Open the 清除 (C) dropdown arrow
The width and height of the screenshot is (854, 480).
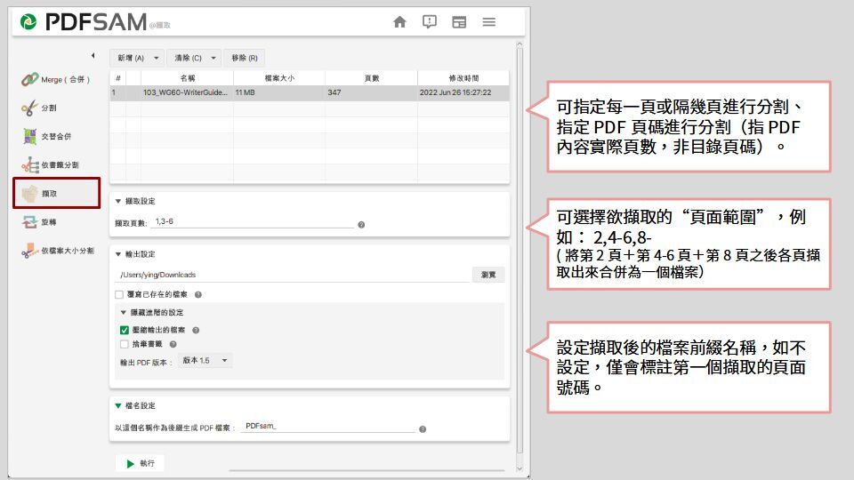coord(213,58)
